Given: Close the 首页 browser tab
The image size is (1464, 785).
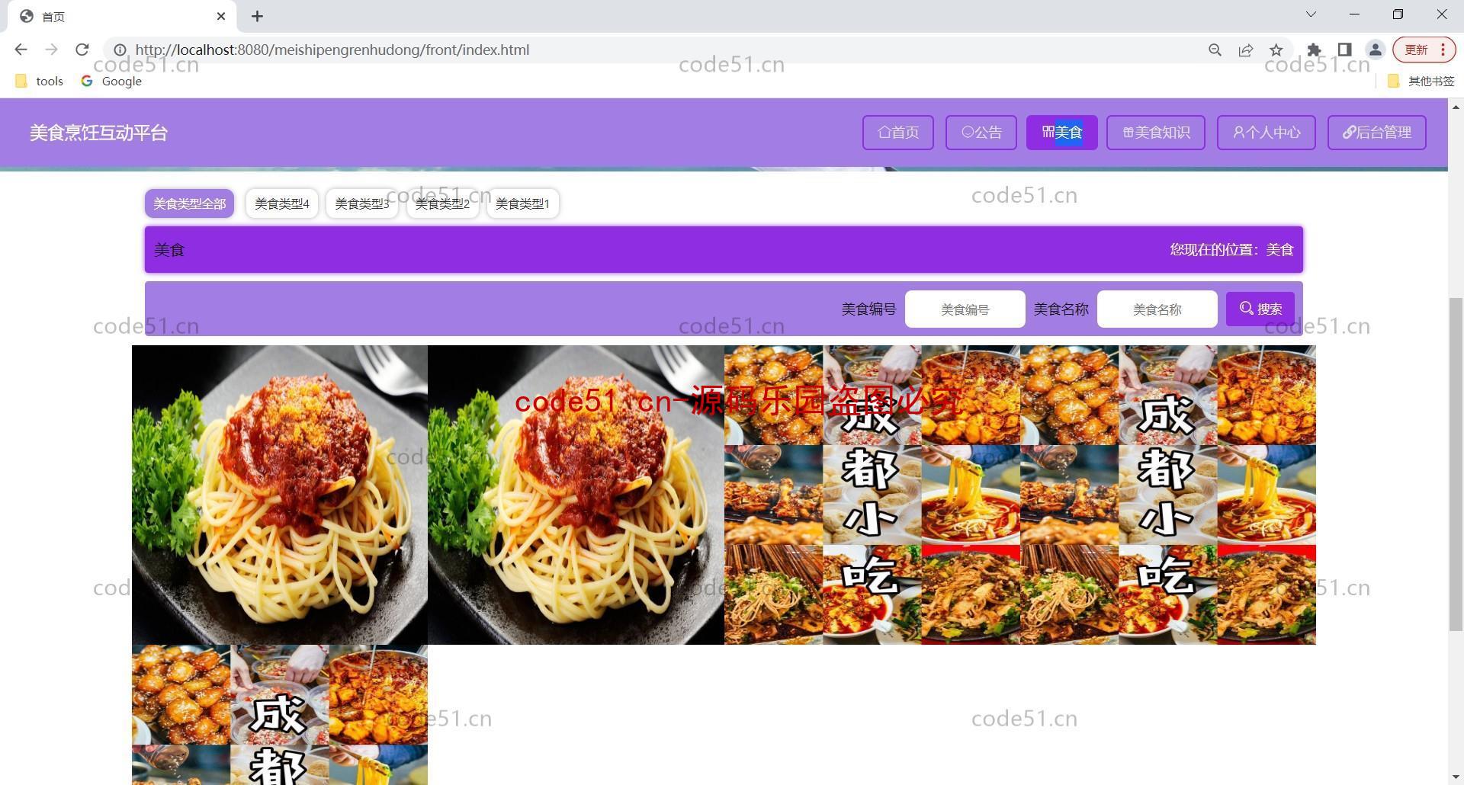Looking at the screenshot, I should pos(221,16).
